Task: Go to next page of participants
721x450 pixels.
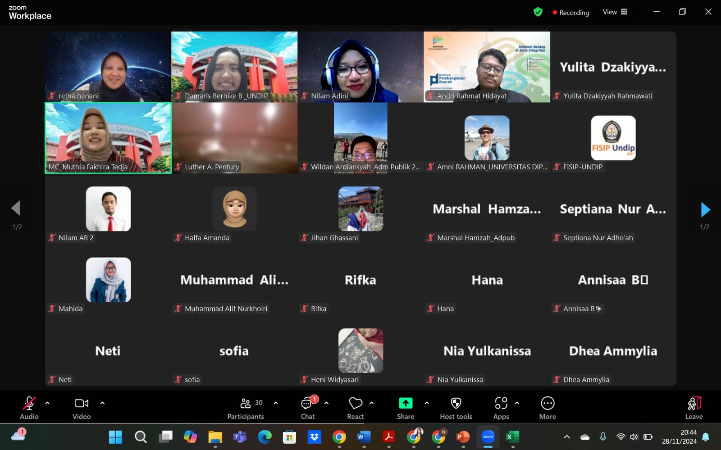Action: click(x=705, y=209)
